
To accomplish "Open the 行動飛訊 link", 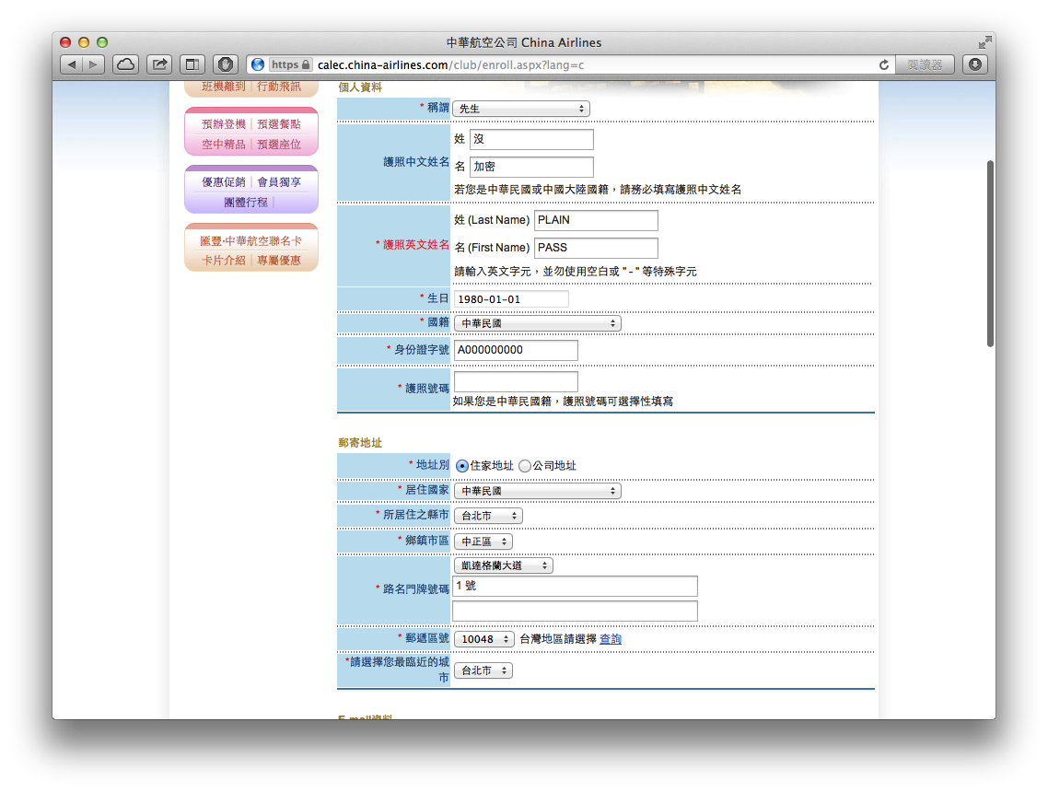I will point(279,87).
